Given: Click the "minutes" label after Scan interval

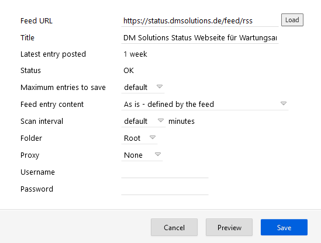Looking at the screenshot, I should (181, 121).
